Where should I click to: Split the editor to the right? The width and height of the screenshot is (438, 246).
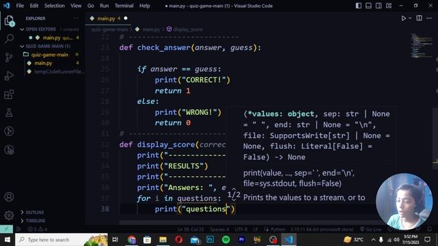coord(419,18)
